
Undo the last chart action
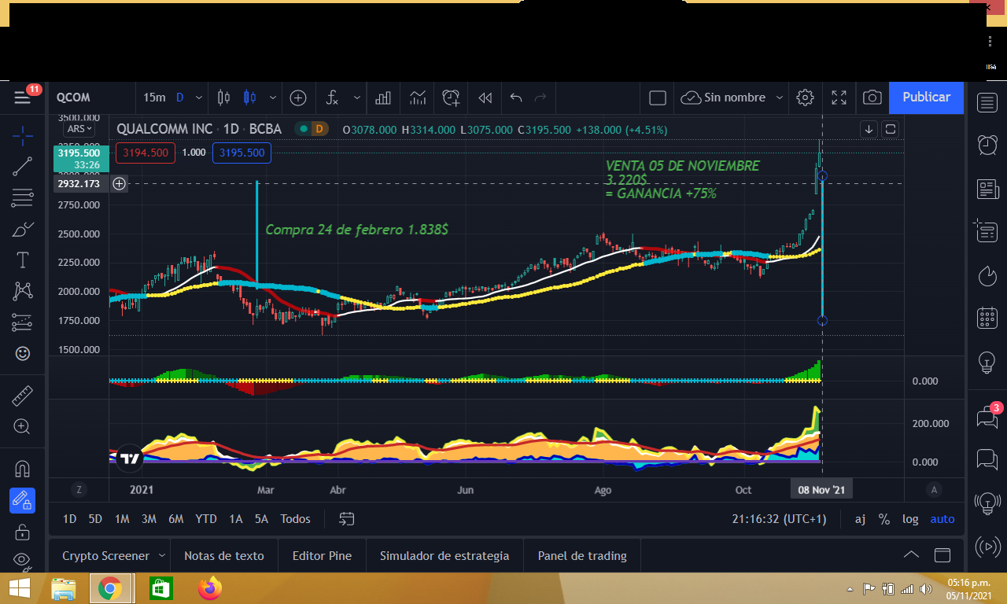point(516,98)
